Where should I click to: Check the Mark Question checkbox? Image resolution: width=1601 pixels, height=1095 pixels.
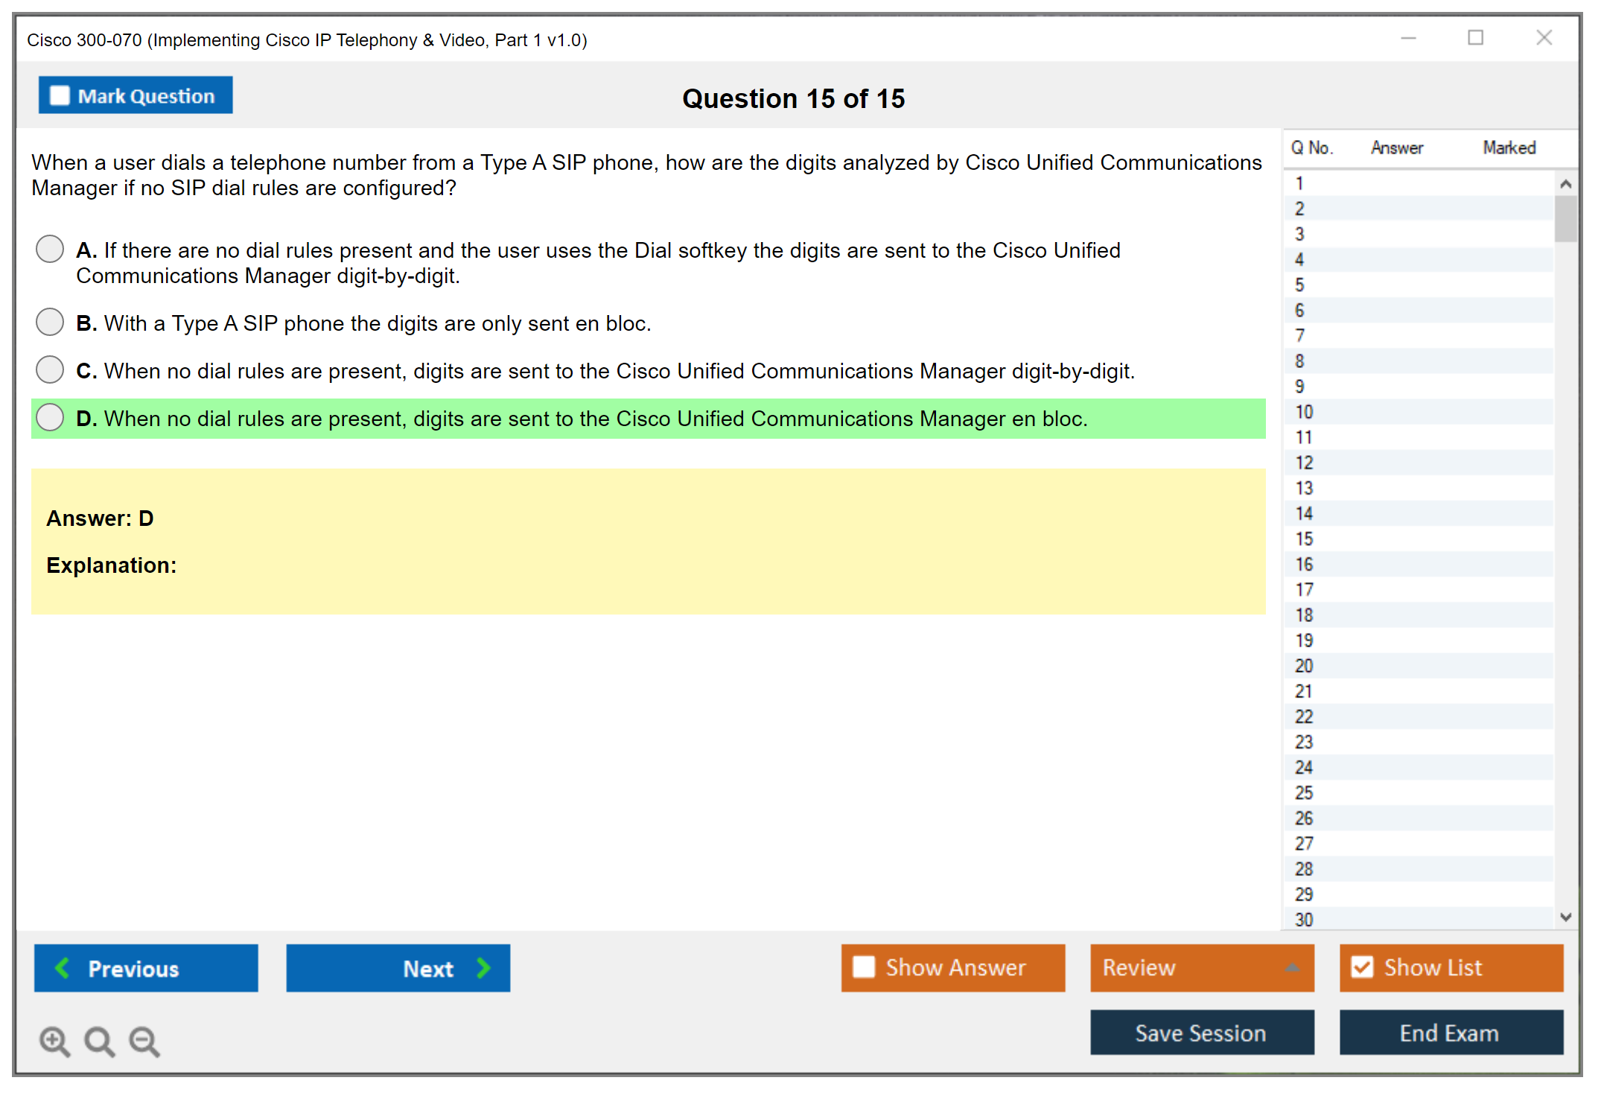pyautogui.click(x=60, y=96)
